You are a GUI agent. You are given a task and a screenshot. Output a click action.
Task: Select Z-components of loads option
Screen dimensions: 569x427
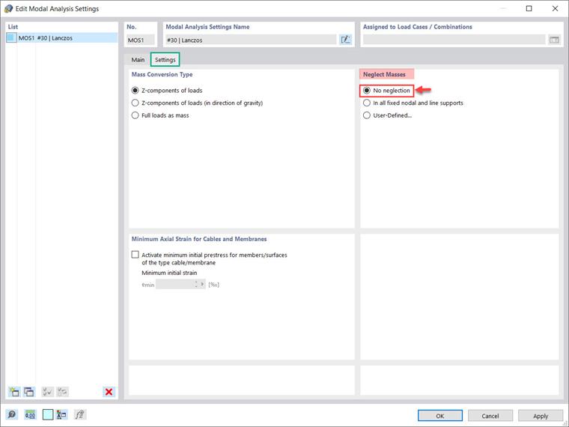[x=135, y=91]
